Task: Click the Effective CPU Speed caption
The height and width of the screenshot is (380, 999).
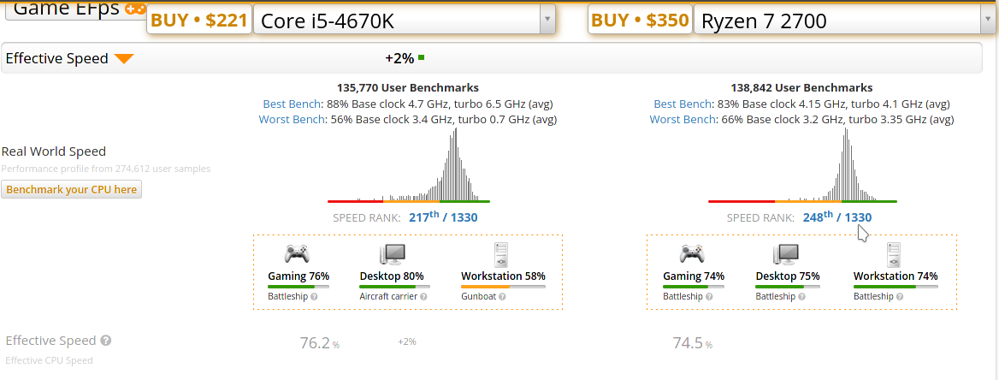Action: click(x=49, y=360)
